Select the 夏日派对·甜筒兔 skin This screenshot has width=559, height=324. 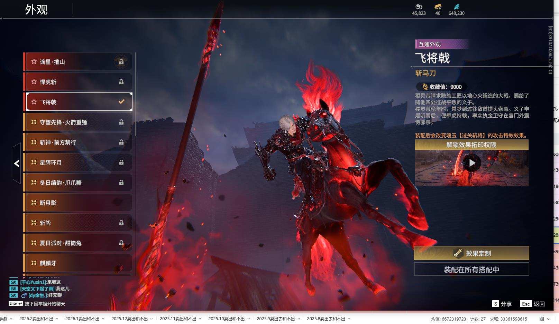pos(78,243)
